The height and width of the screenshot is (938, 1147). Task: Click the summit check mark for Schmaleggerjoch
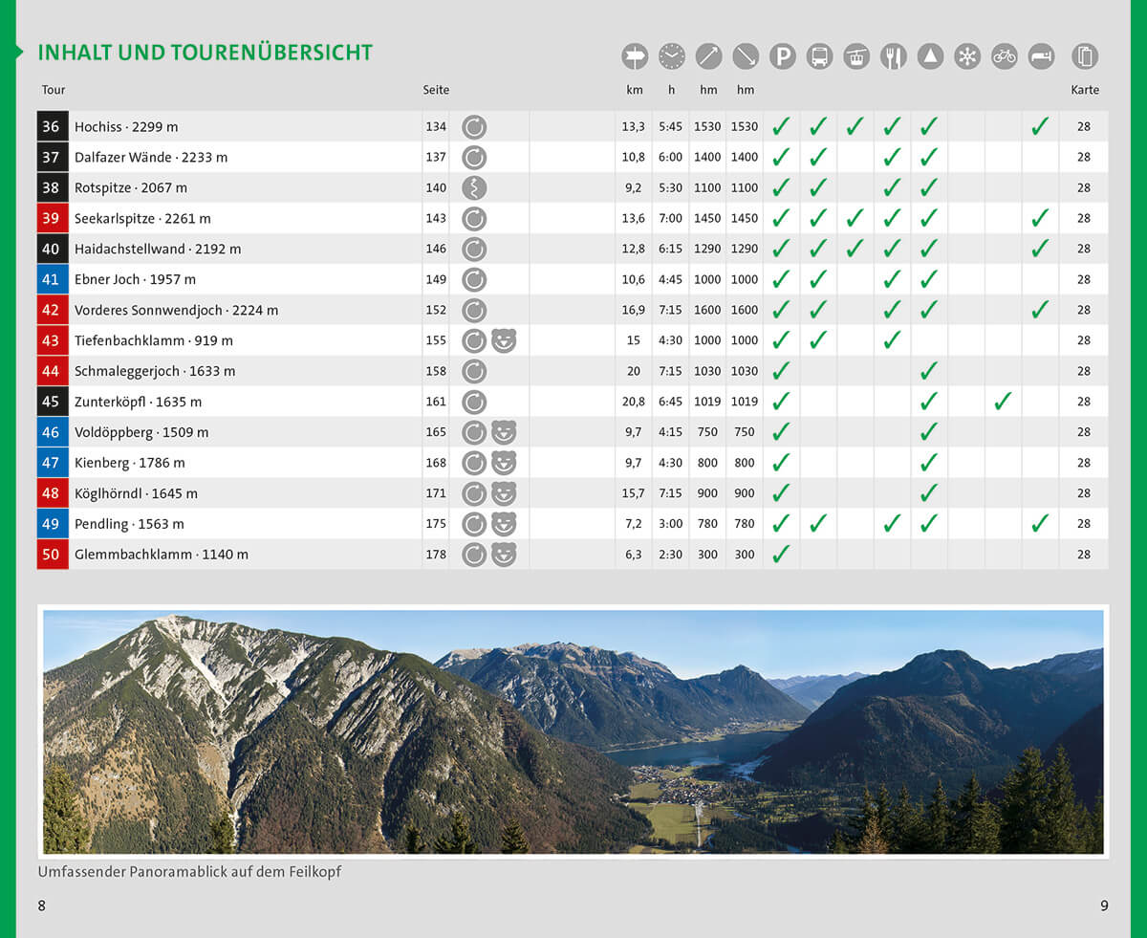[929, 371]
